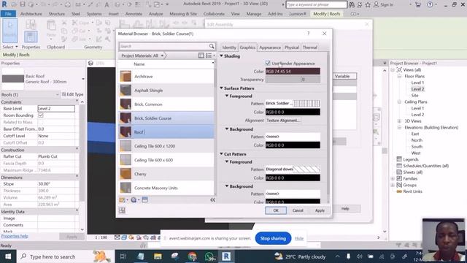Click the Brick Soldier foreground pattern field
This screenshot has height=263, width=467.
tap(293, 103)
